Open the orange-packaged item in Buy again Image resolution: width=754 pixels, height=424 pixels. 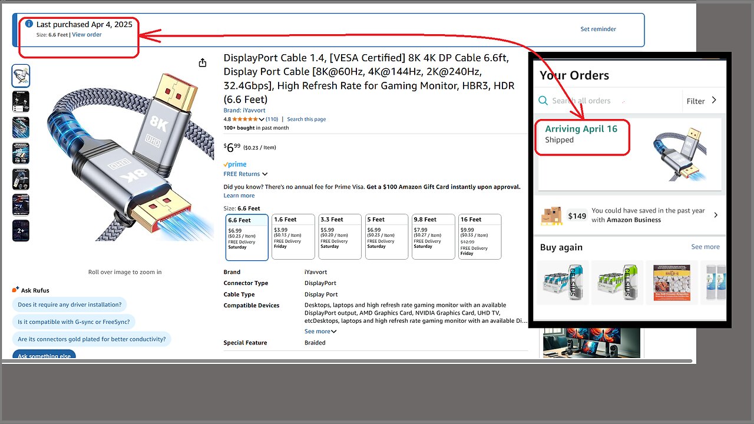pos(672,281)
